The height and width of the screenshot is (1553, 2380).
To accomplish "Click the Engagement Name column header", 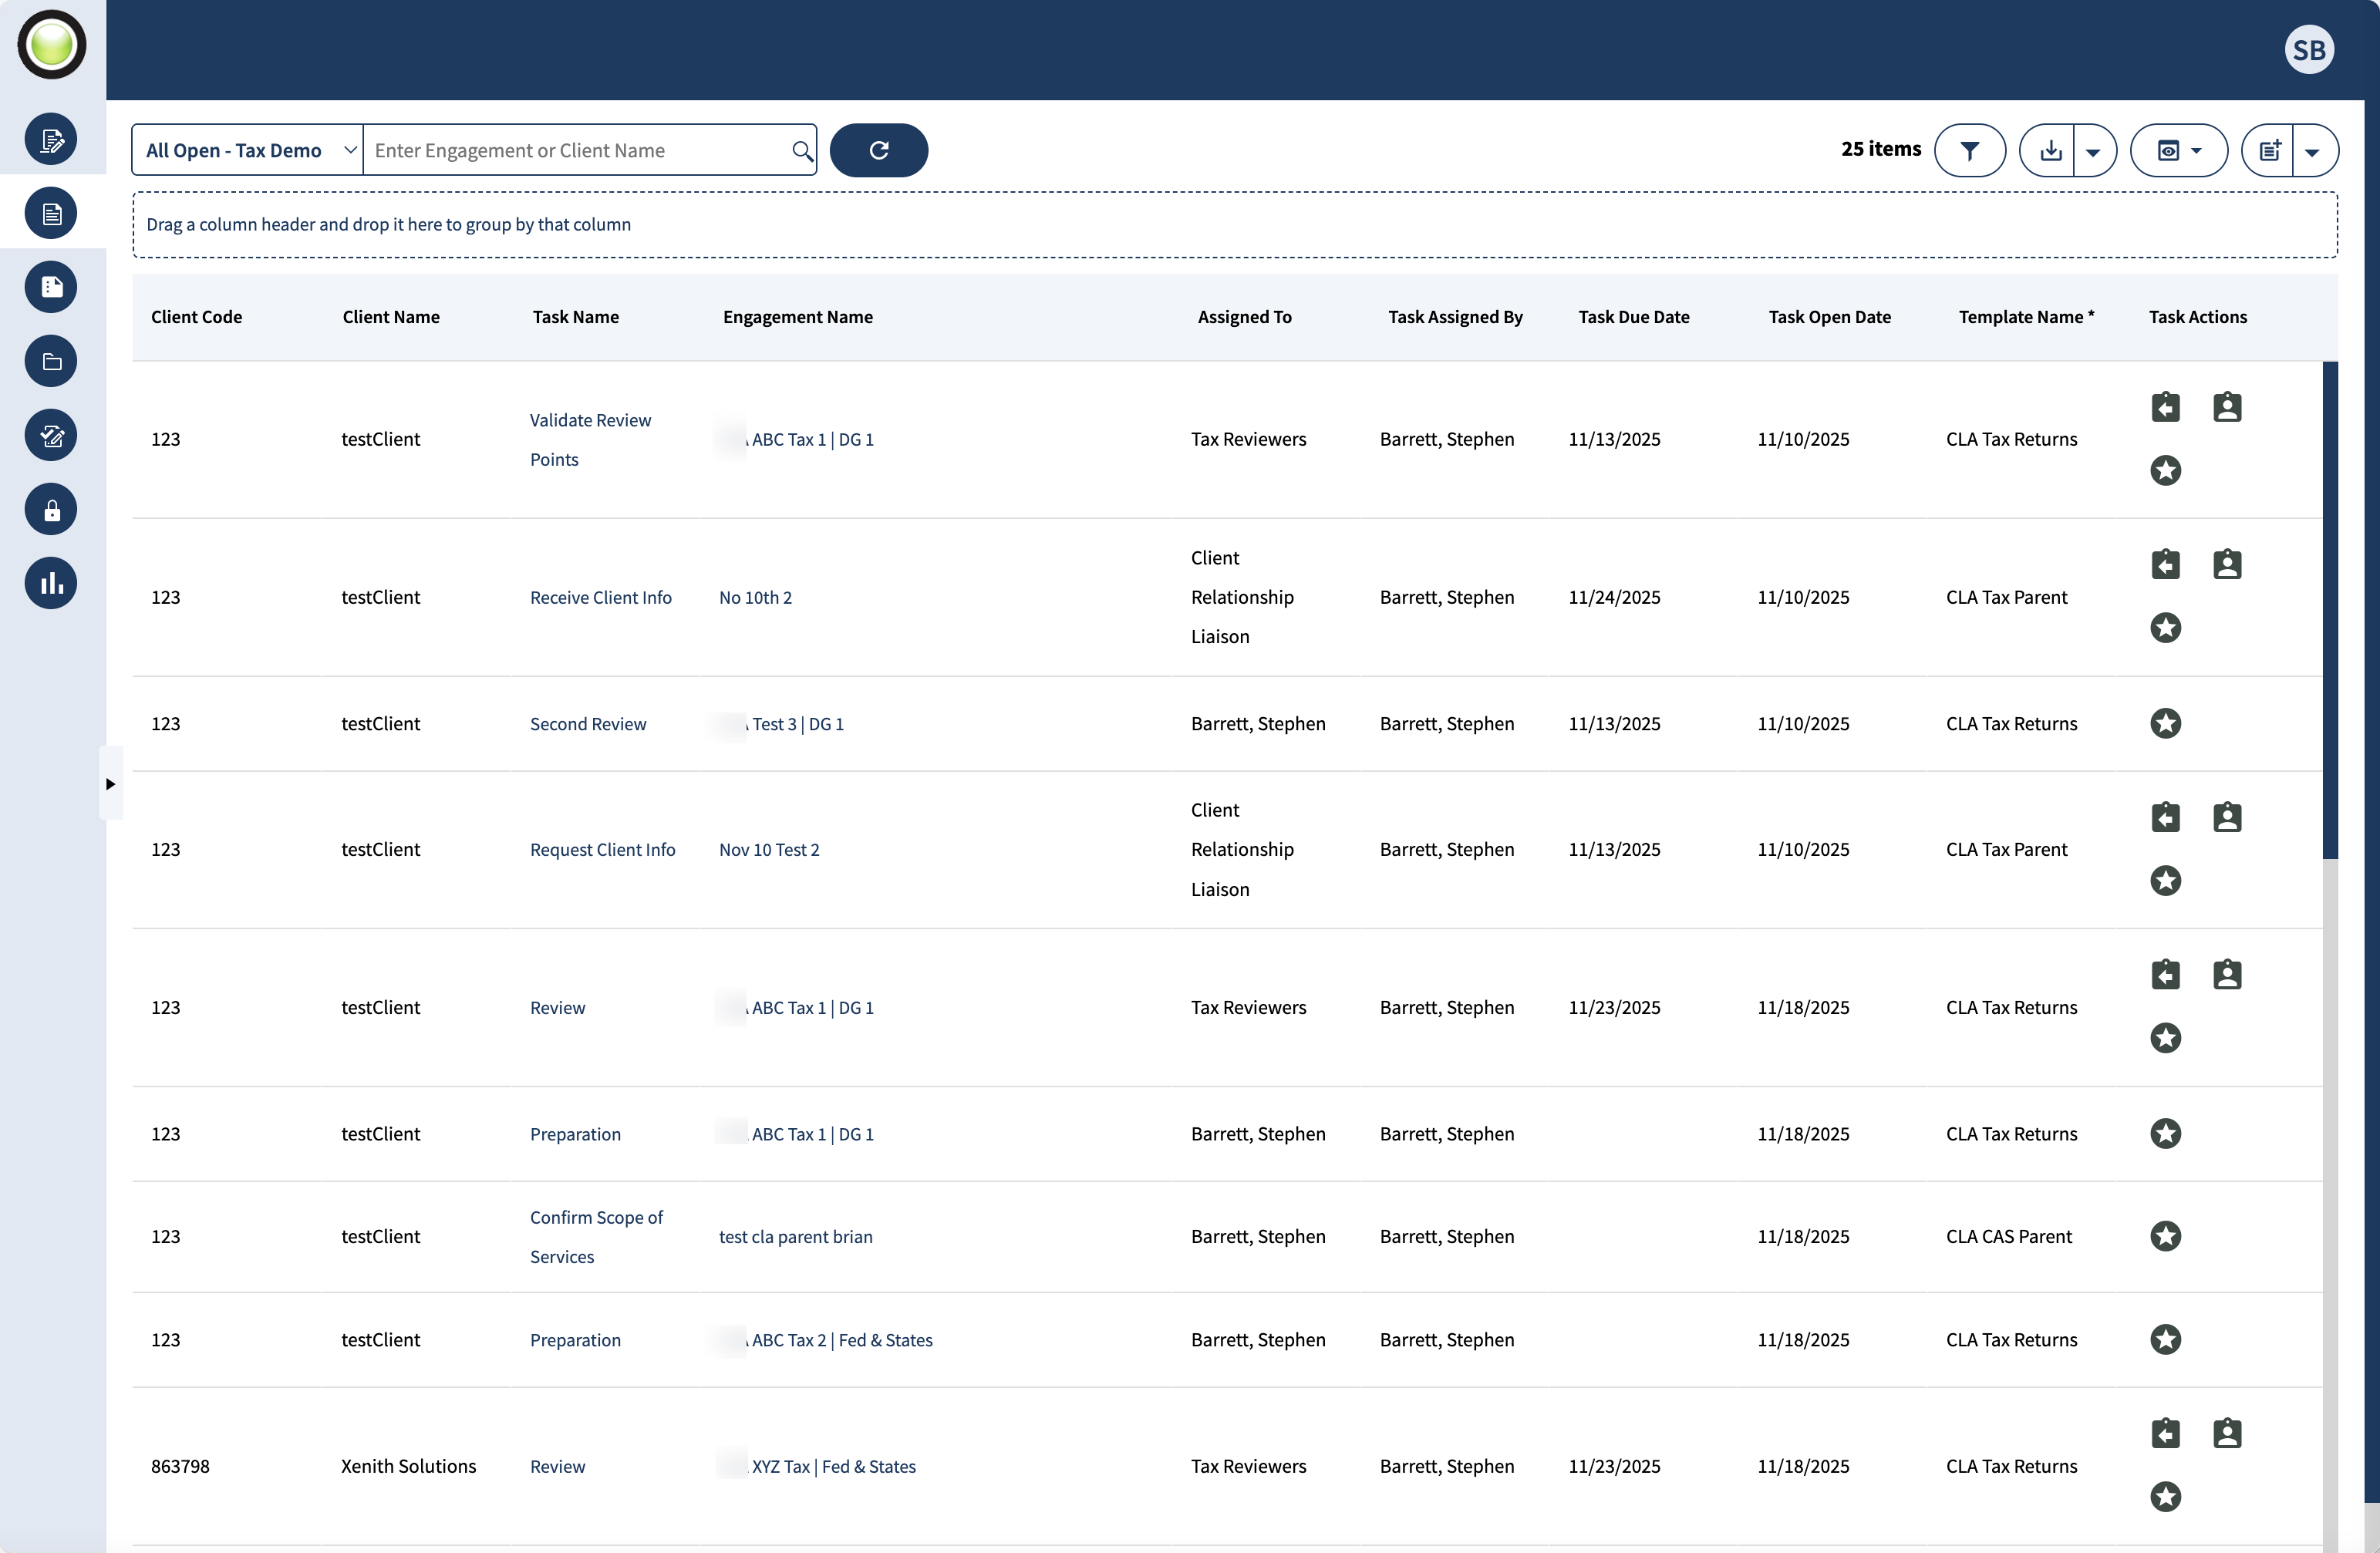I will [797, 317].
